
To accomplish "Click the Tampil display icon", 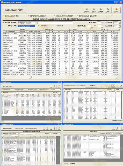I will [x=100, y=10].
